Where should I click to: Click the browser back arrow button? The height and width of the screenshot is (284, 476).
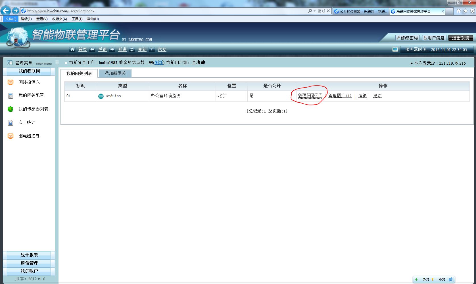[6, 11]
